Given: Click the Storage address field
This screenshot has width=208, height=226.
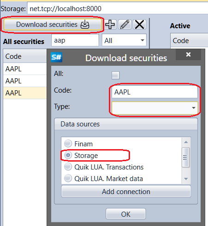Looking at the screenshot, I should click(x=118, y=8).
